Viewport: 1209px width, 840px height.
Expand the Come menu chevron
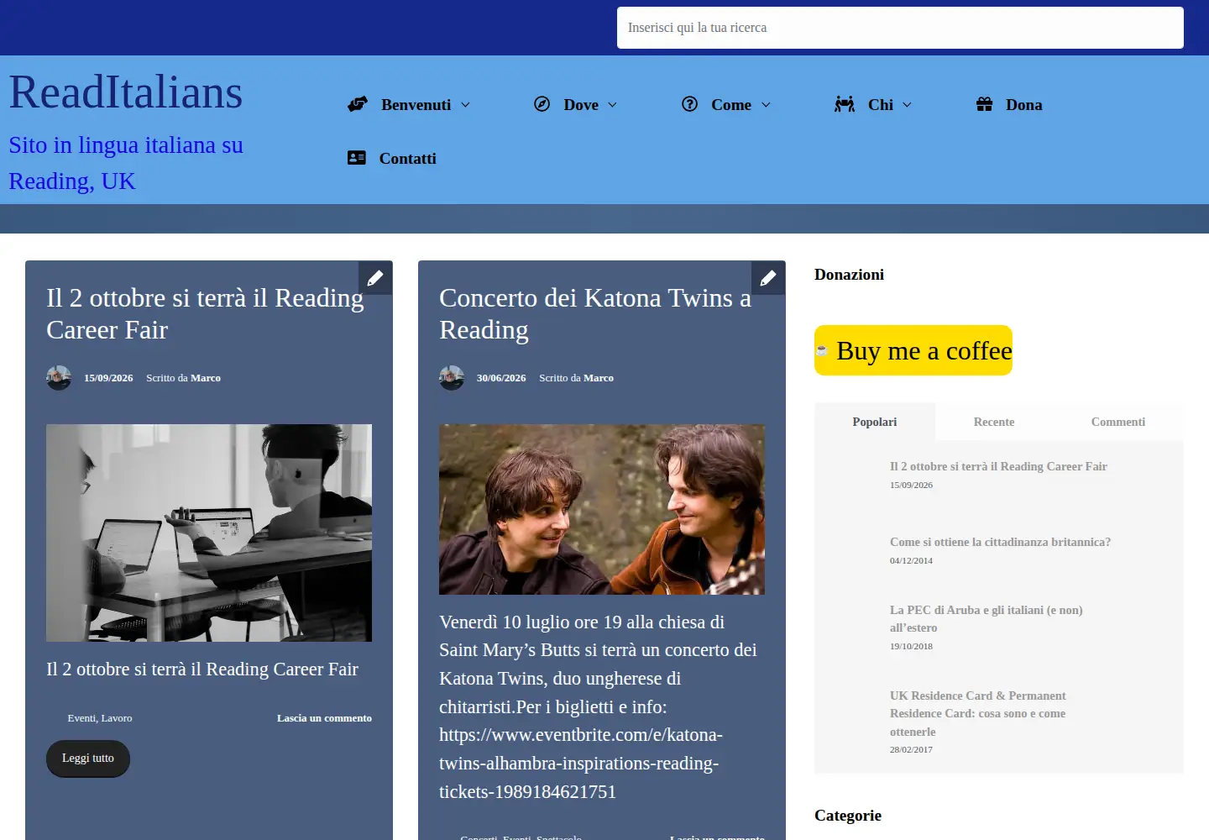(767, 105)
